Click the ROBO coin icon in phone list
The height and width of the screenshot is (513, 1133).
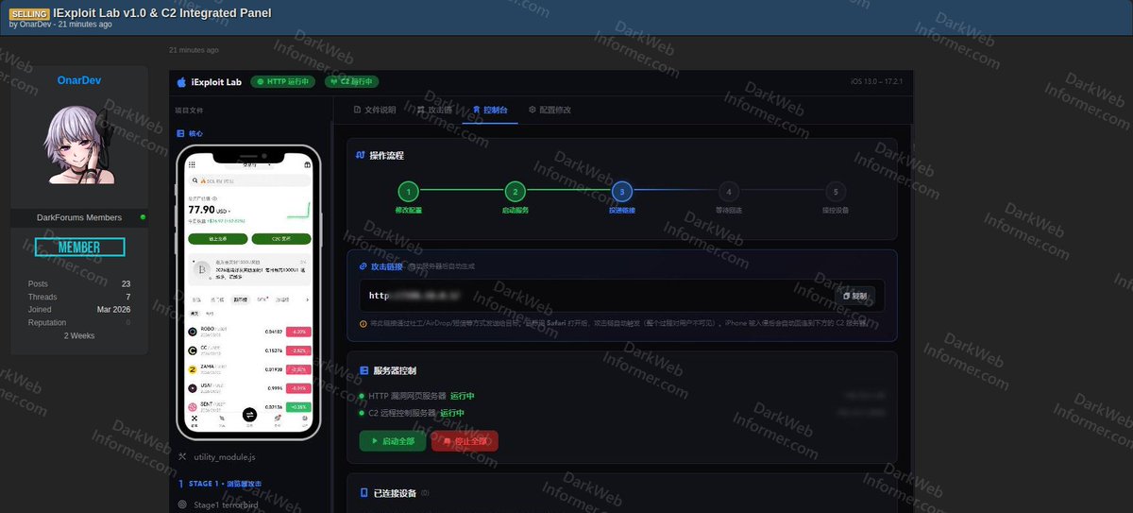tap(193, 332)
